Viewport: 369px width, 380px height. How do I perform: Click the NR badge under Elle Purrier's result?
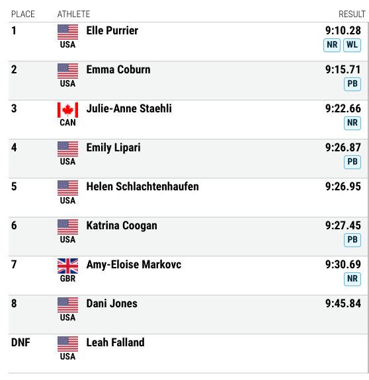332,45
